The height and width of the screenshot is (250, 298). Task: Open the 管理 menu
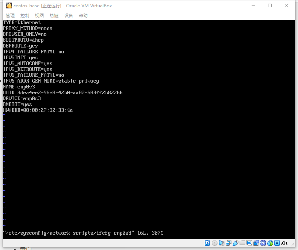(x=10, y=15)
